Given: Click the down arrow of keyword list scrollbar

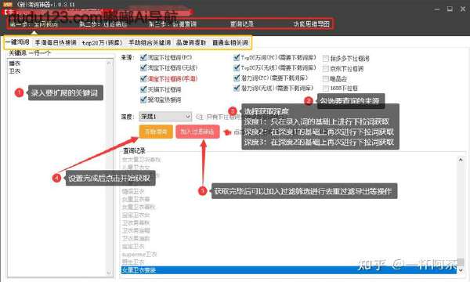Looking at the screenshot, I should pyautogui.click(x=109, y=273).
